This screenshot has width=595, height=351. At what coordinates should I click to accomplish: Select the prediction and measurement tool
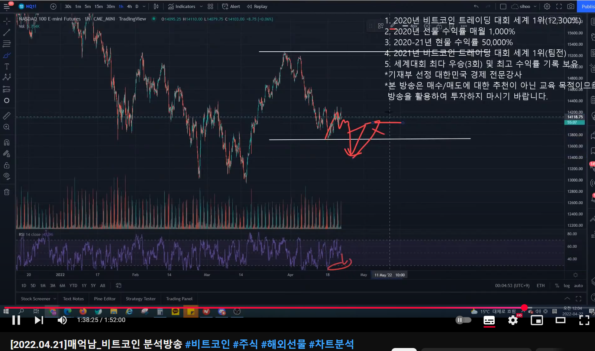point(7,89)
